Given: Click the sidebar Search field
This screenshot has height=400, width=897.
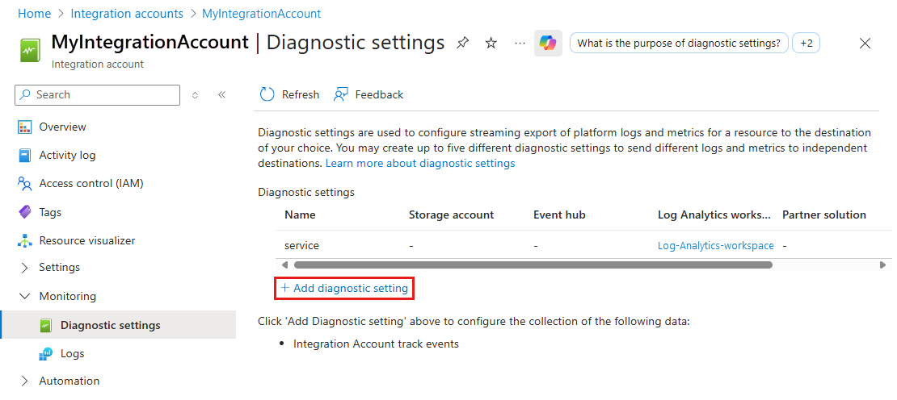Looking at the screenshot, I should 97,94.
